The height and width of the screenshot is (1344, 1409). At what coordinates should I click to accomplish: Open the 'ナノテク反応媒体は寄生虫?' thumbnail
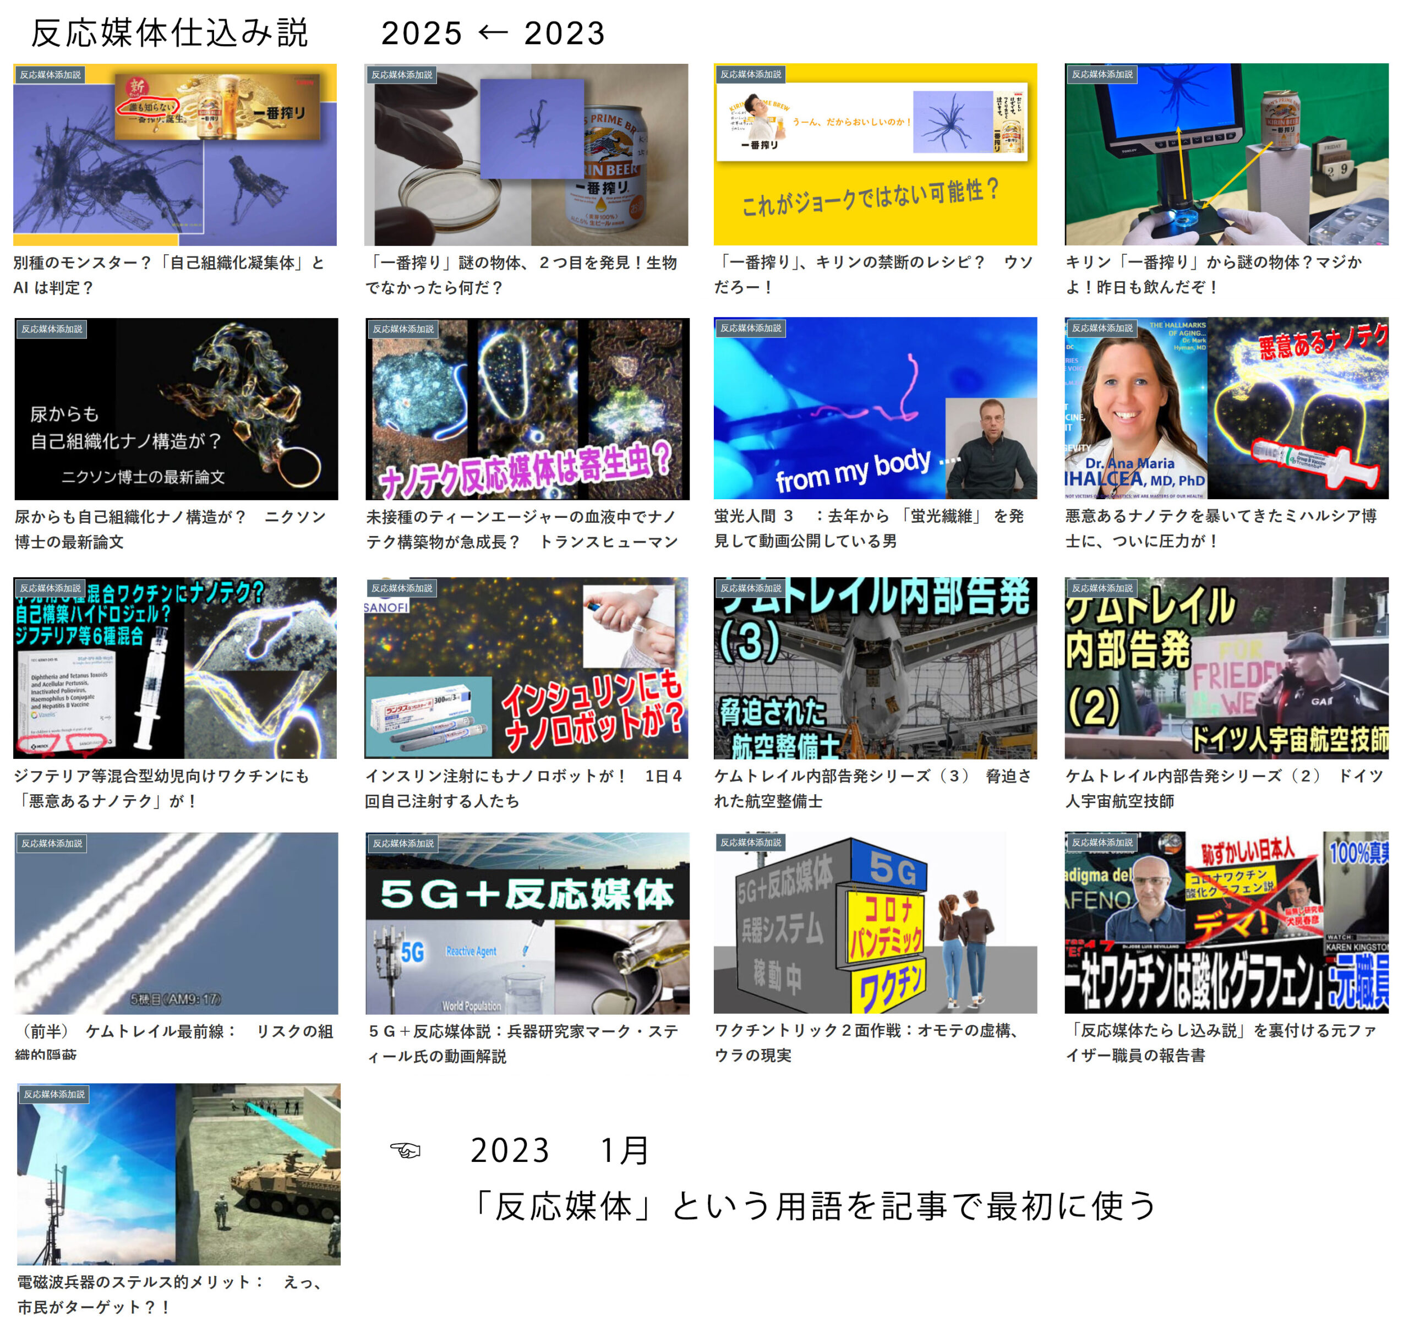527,409
